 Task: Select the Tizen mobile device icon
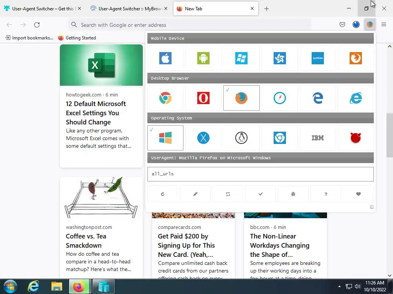280,58
